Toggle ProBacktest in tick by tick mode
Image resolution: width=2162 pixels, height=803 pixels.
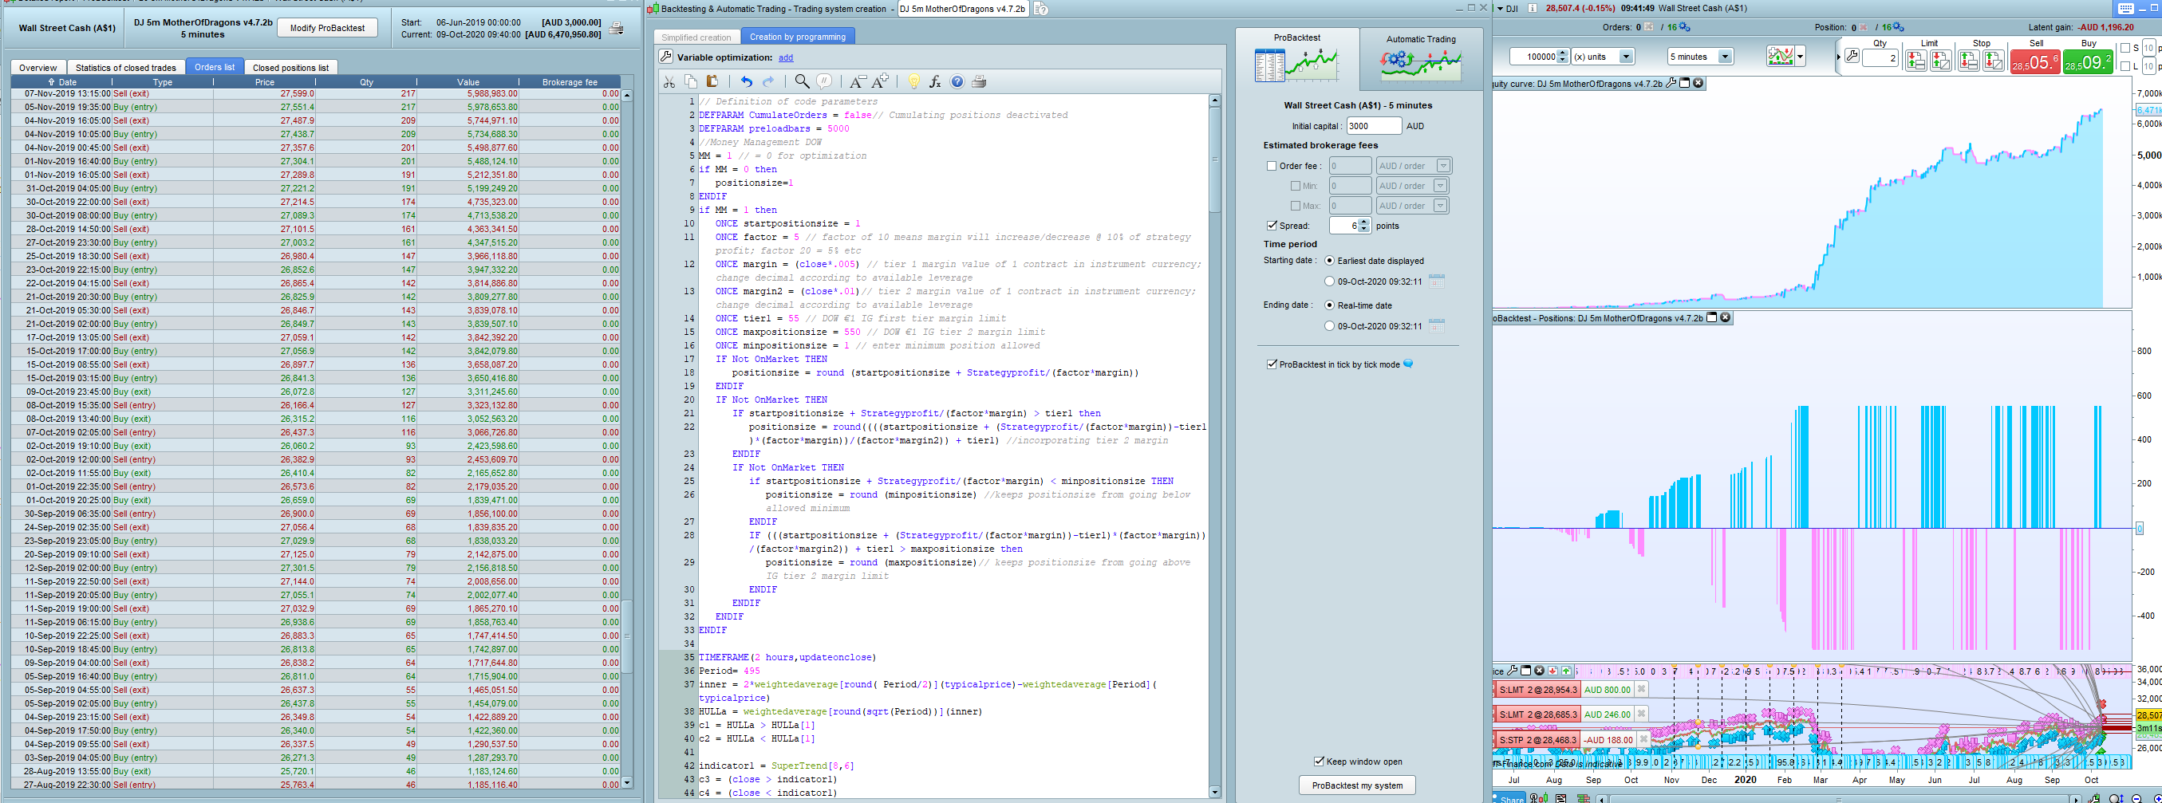[x=1272, y=364]
